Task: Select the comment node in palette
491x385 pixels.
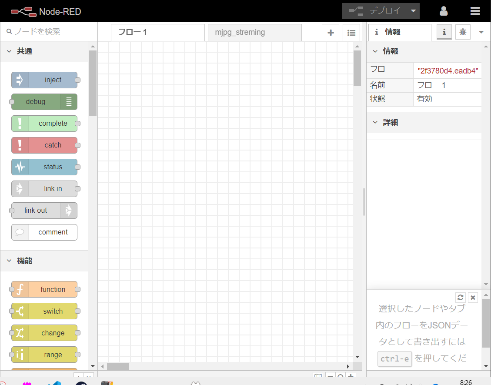Action: pyautogui.click(x=44, y=232)
